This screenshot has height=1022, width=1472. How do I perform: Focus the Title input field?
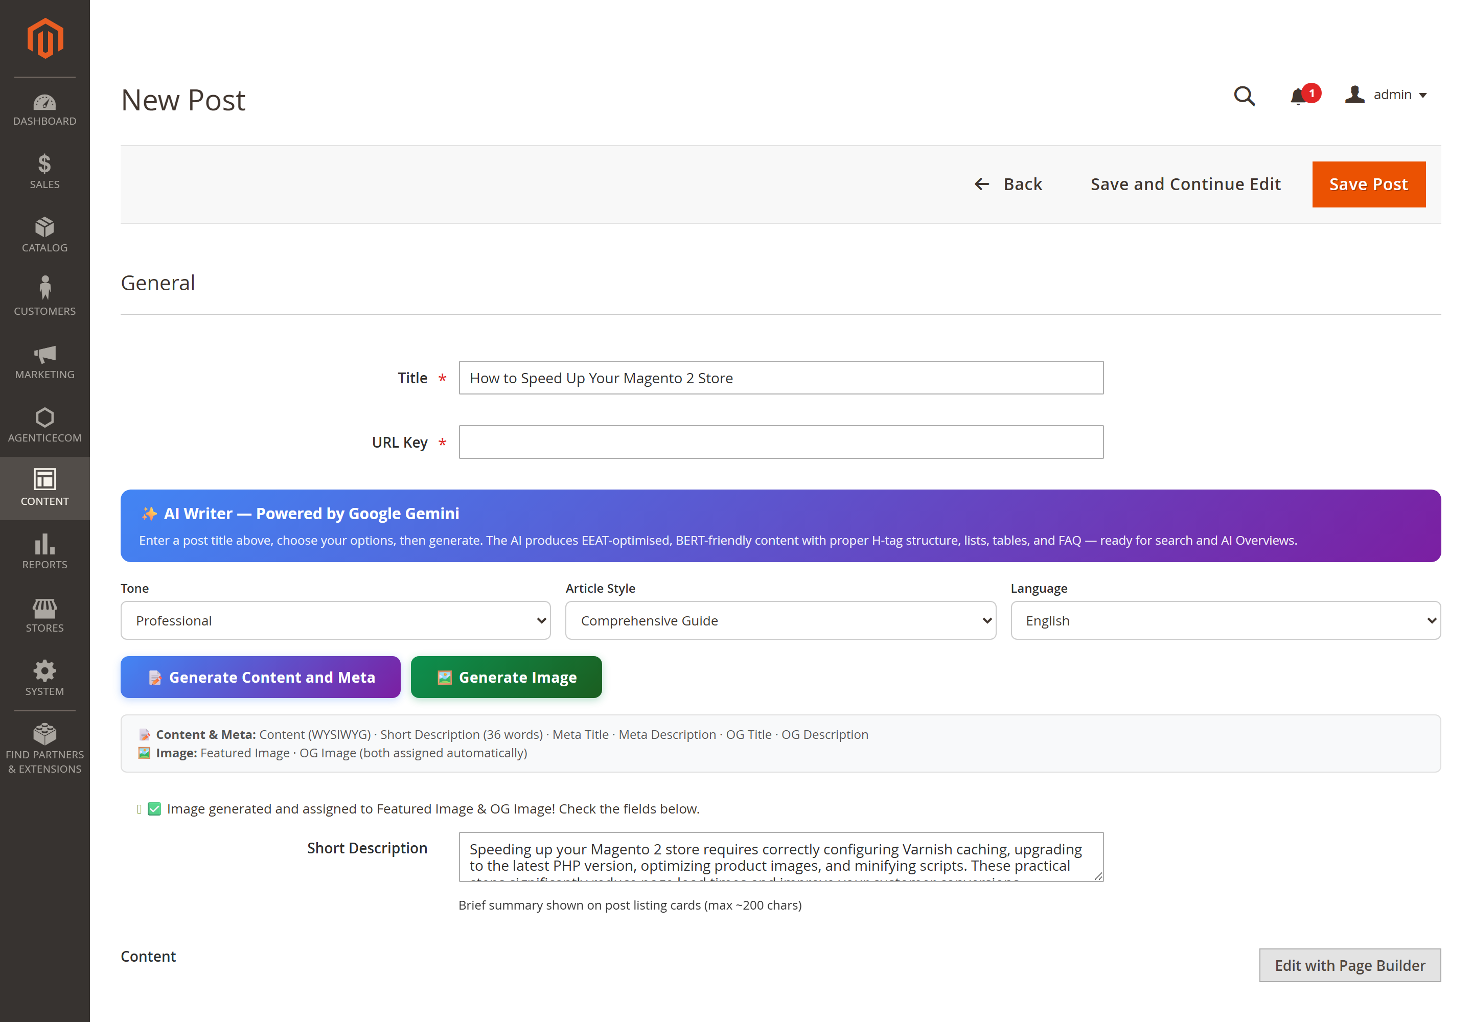coord(781,378)
